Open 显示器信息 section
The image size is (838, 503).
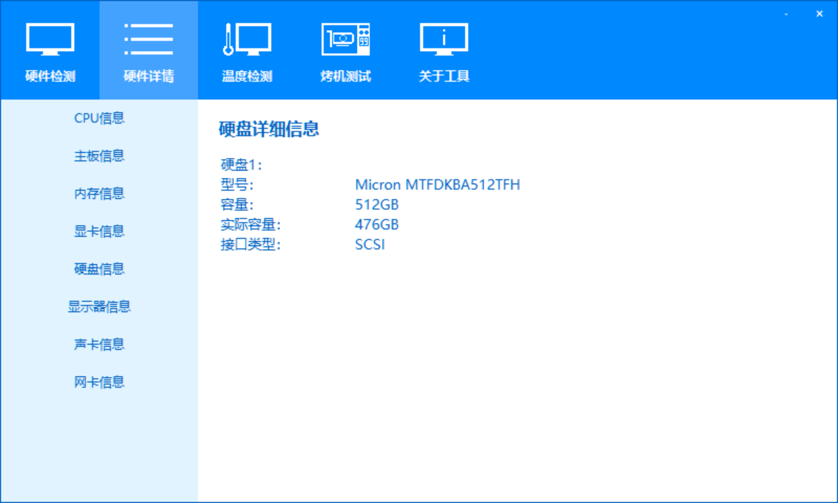pyautogui.click(x=99, y=307)
